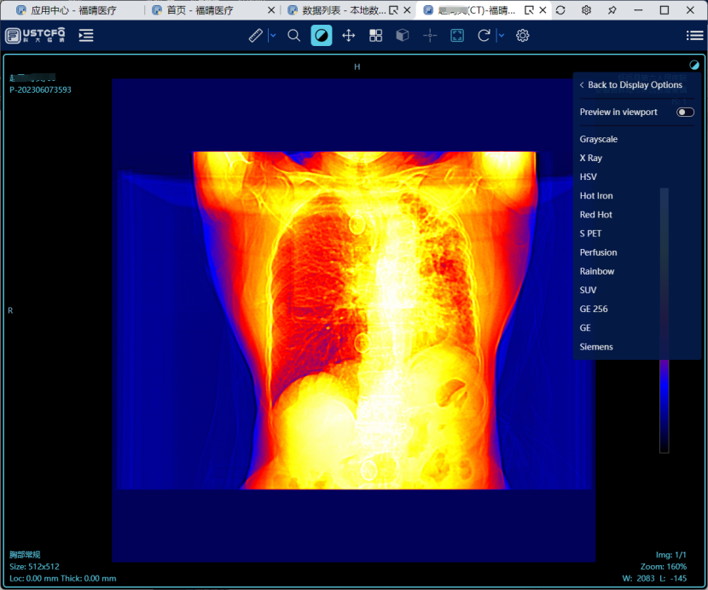Open the viewport layout grid tool
The height and width of the screenshot is (590, 708).
[x=375, y=36]
